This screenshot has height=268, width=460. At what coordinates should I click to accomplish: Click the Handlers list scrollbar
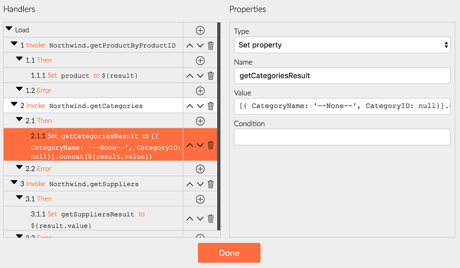pyautogui.click(x=219, y=126)
